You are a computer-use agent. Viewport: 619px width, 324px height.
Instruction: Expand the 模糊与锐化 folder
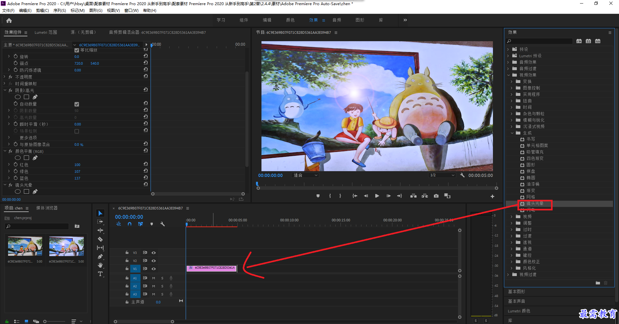[x=512, y=120]
